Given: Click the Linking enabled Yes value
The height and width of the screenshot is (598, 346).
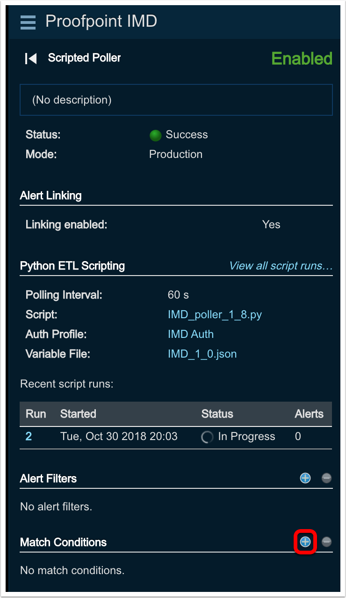Looking at the screenshot, I should (271, 224).
